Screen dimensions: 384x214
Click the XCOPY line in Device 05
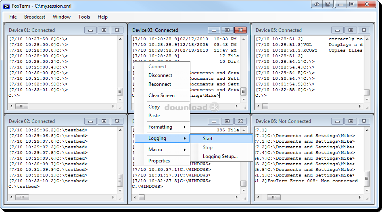click(x=309, y=50)
